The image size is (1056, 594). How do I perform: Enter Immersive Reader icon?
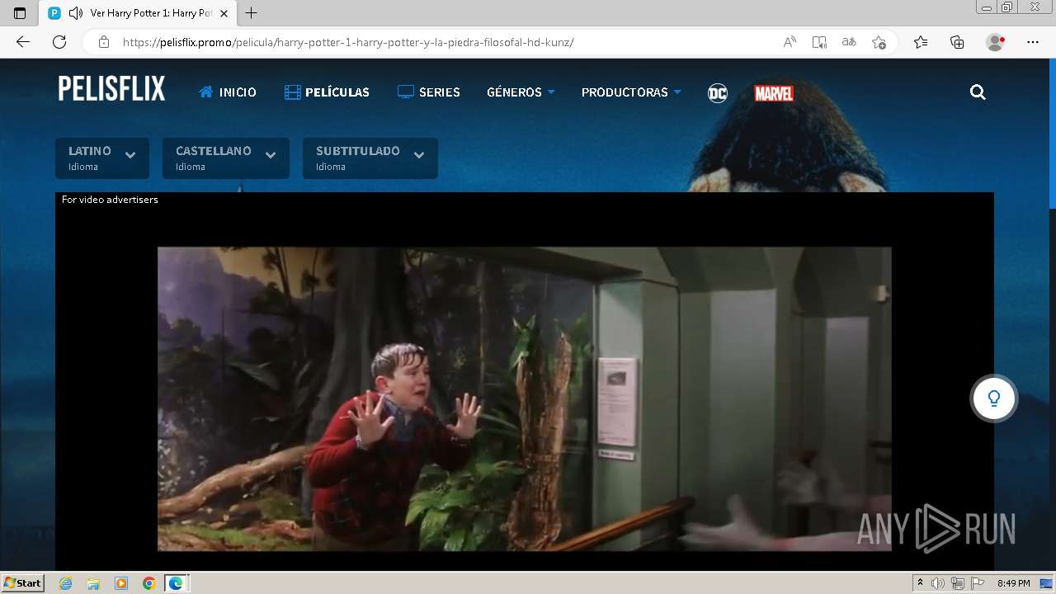(x=819, y=42)
